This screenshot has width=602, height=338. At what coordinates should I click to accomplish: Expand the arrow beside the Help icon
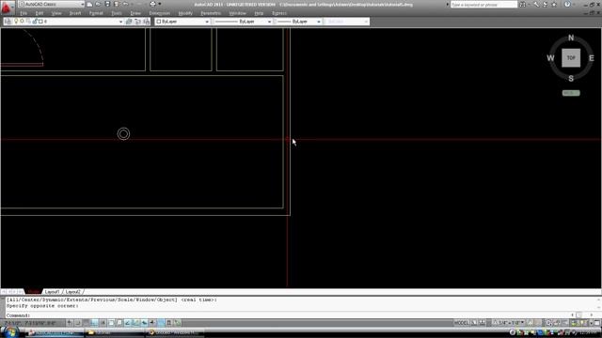(x=574, y=4)
